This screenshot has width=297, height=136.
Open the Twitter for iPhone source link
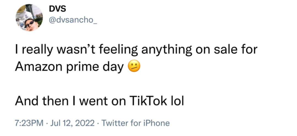pyautogui.click(x=136, y=123)
